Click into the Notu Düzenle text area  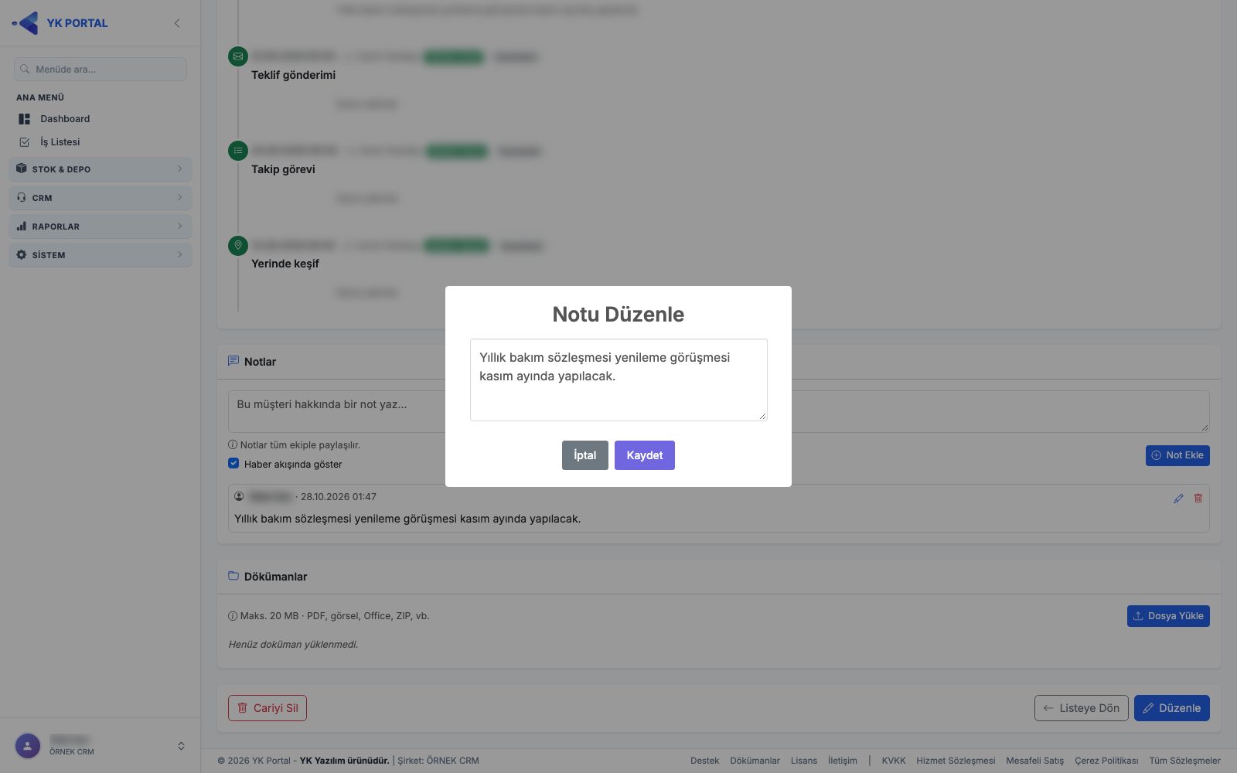[x=618, y=380]
